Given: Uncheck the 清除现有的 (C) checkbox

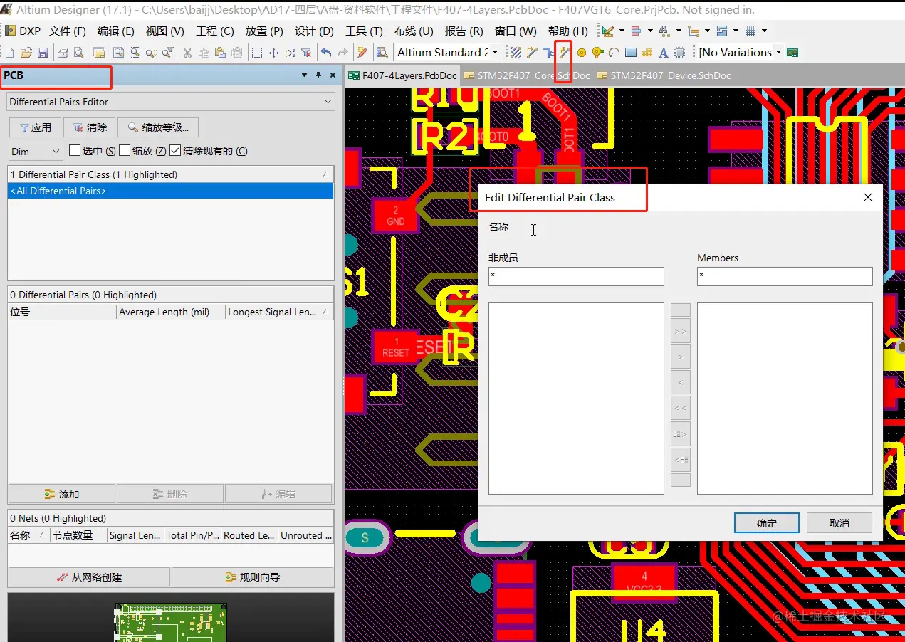Looking at the screenshot, I should (175, 151).
